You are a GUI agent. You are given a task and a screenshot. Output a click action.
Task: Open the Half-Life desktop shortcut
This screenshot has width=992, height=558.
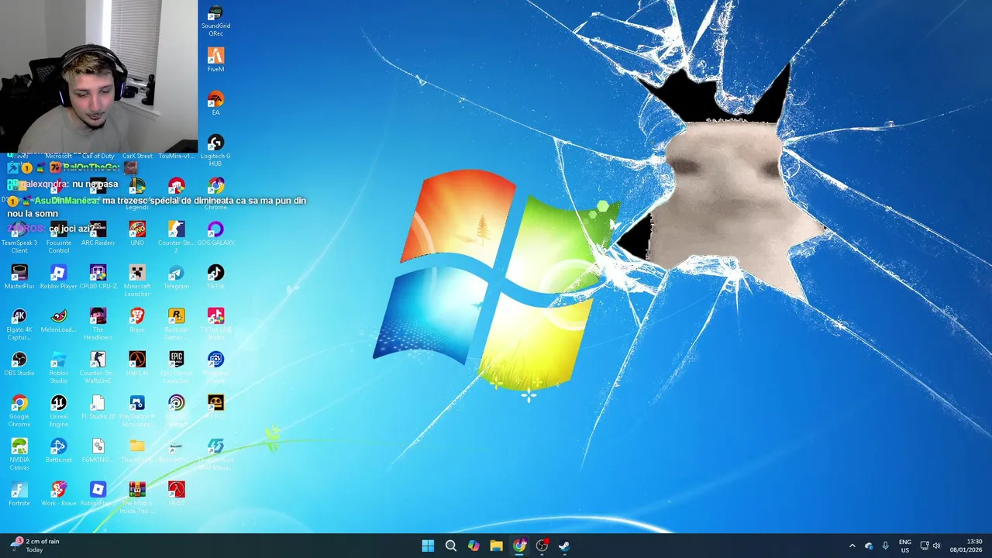[x=137, y=363]
